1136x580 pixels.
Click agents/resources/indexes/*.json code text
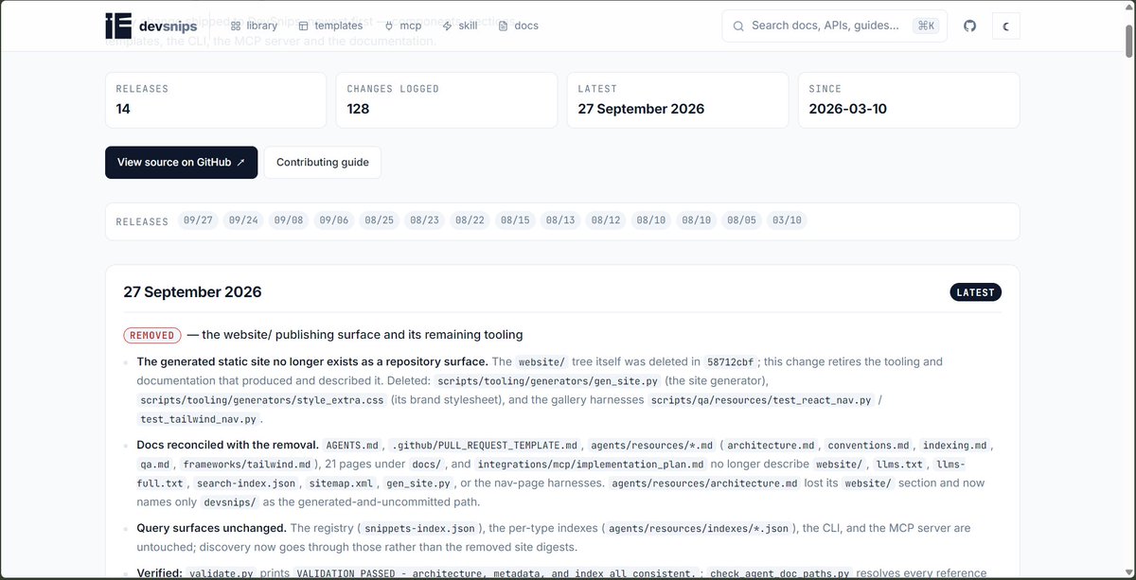[x=701, y=528]
